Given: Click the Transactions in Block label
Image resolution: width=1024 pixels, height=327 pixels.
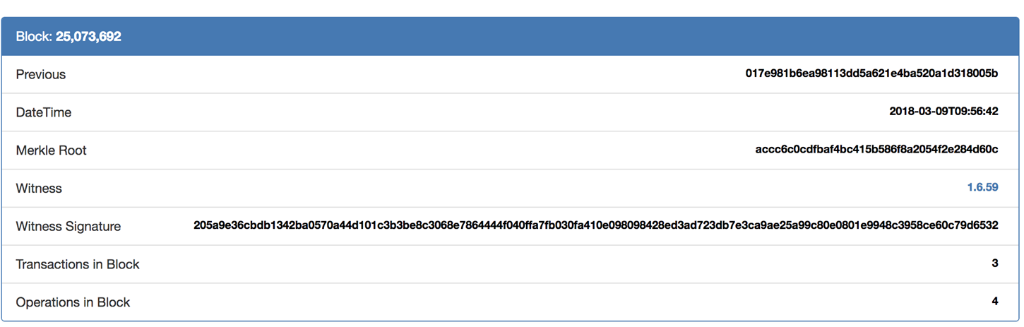Looking at the screenshot, I should (x=78, y=264).
